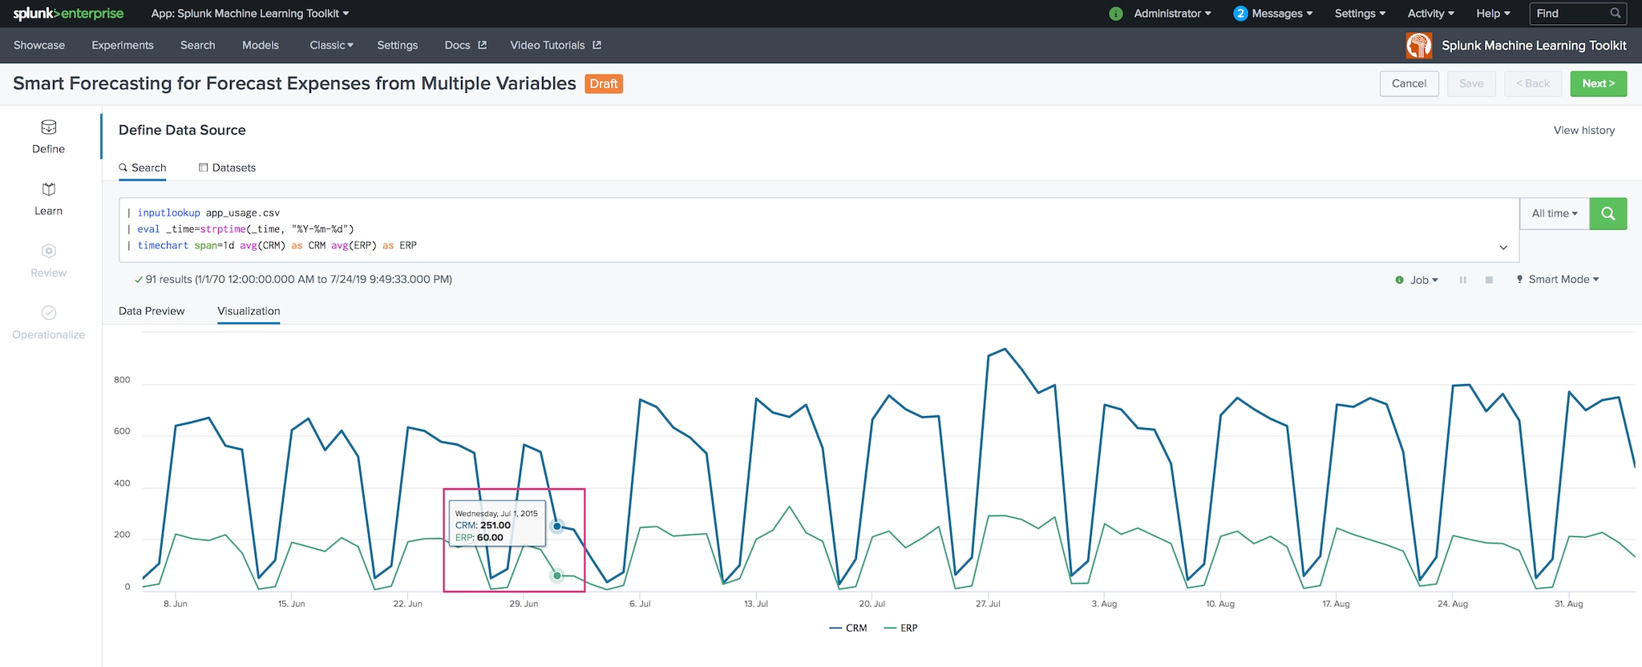Switch to the Datasets tab
Screen dimensions: 1642x667
[227, 168]
